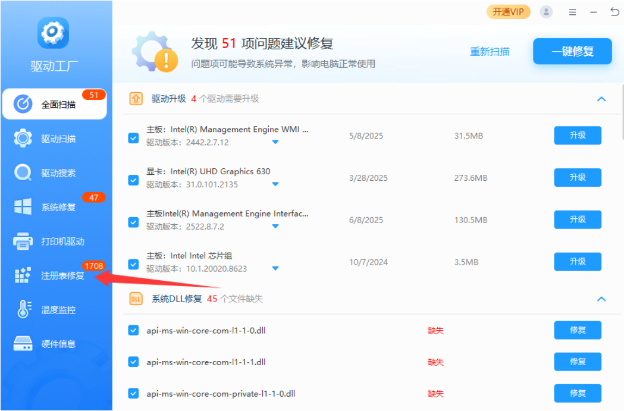This screenshot has width=624, height=411.
Task: Click the 系统修复 Windows logo icon
Action: pos(23,207)
